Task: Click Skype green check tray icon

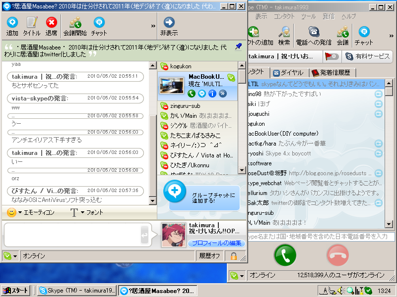Action: 368,291
